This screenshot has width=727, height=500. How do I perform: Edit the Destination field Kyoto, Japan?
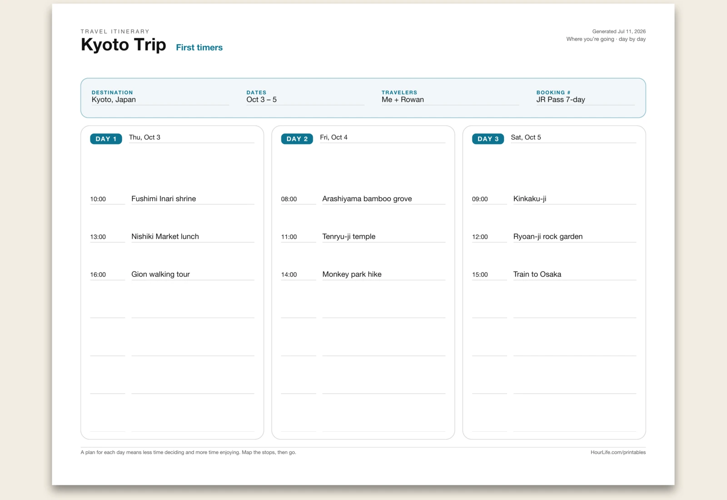(x=160, y=100)
